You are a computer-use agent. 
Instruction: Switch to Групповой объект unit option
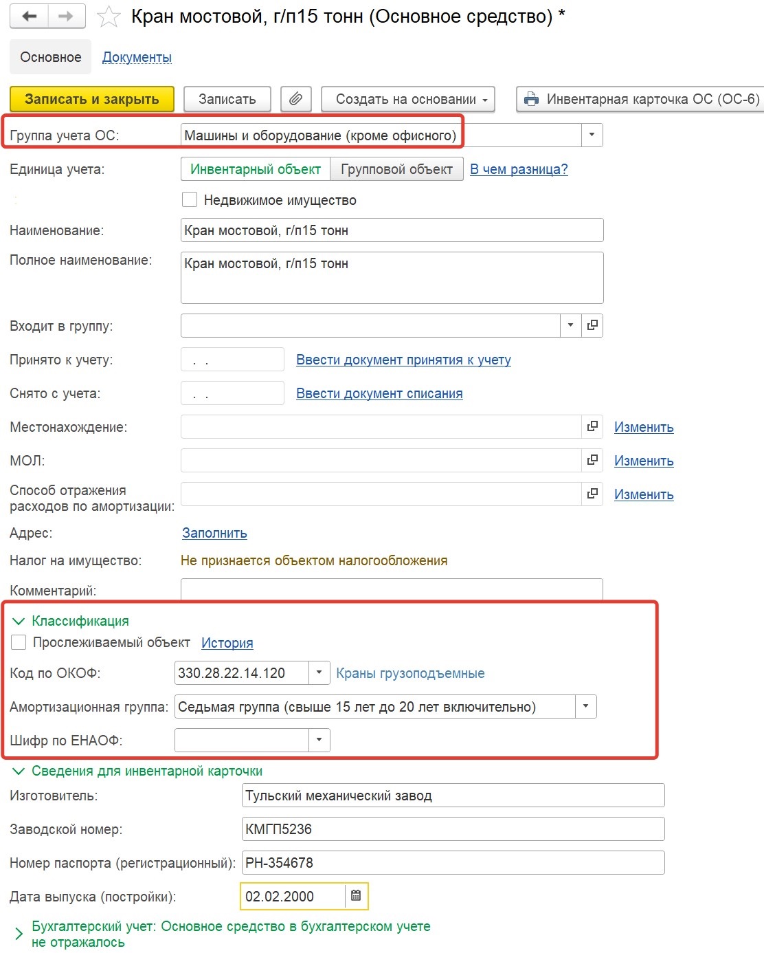coord(396,169)
